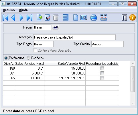Click the search magnifier toolbar icon
138x115 pixels.
pyautogui.click(x=84, y=17)
